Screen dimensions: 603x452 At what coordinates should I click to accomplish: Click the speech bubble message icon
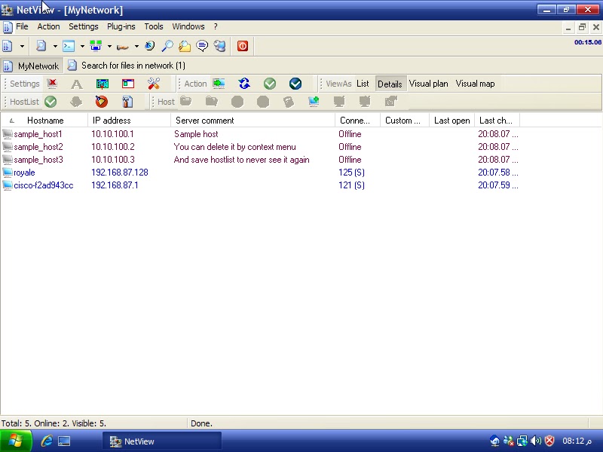pos(202,46)
